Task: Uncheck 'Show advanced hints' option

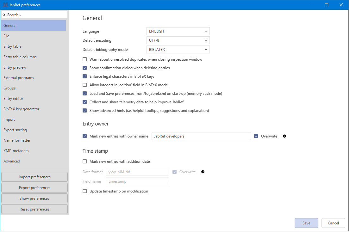Action: click(x=84, y=111)
